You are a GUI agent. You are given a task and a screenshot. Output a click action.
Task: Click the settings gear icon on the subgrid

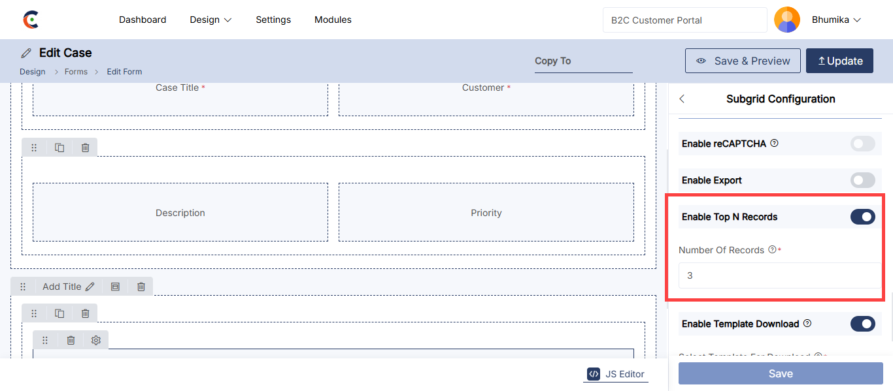[96, 340]
